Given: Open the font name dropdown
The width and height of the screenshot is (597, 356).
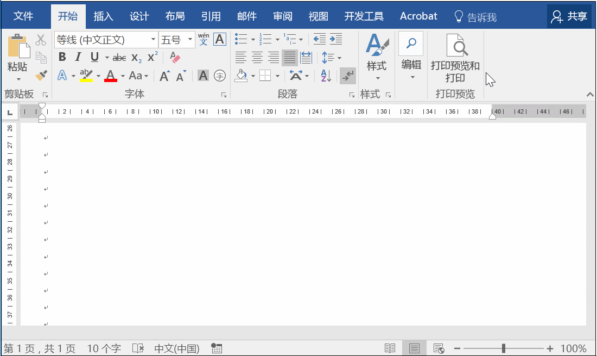Looking at the screenshot, I should [153, 39].
